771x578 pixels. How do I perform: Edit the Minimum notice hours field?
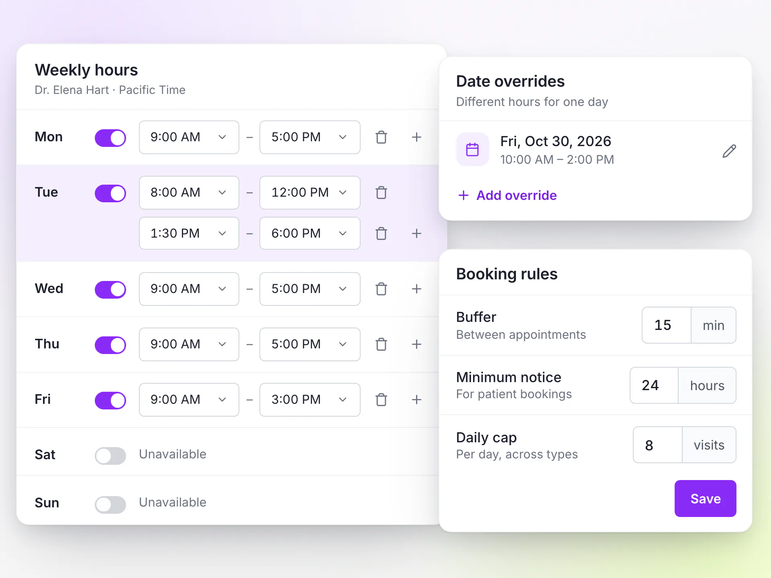[x=654, y=385]
